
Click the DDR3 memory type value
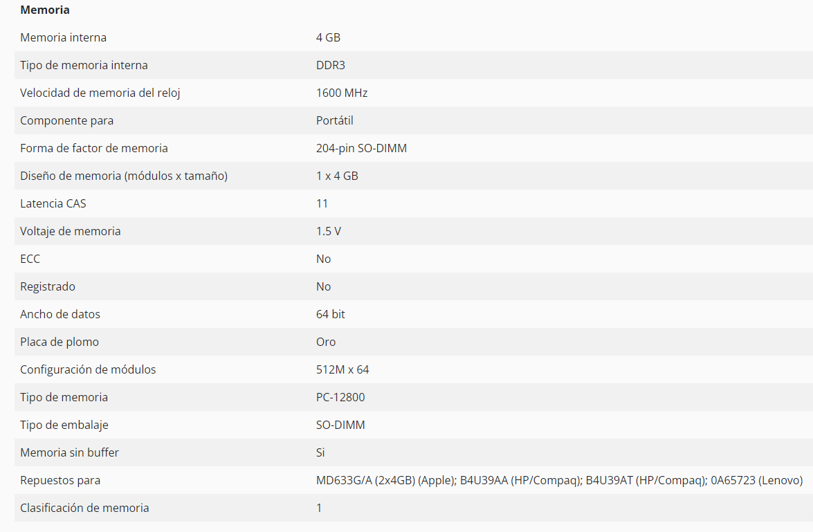[x=330, y=65]
